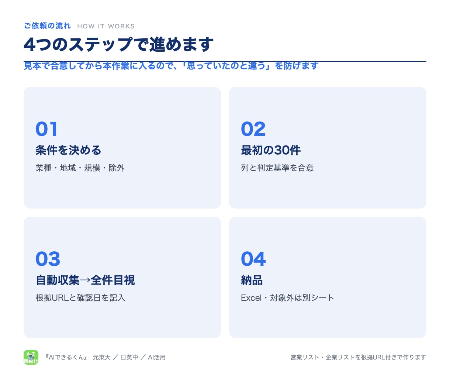Image resolution: width=450 pixels, height=375 pixels.
Task: Click the step title '納品'
Action: point(252,280)
